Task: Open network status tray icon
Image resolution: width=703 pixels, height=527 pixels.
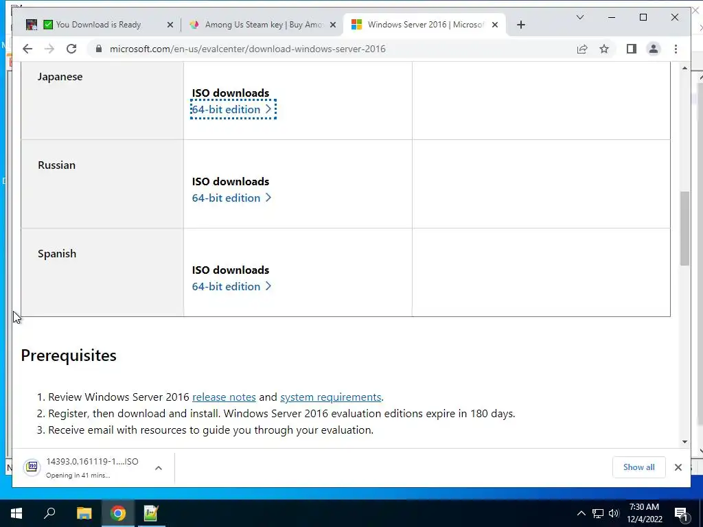Action: click(x=598, y=513)
